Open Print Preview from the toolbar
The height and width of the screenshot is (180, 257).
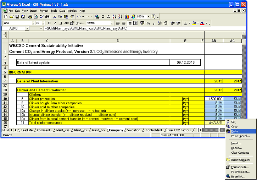point(36,17)
